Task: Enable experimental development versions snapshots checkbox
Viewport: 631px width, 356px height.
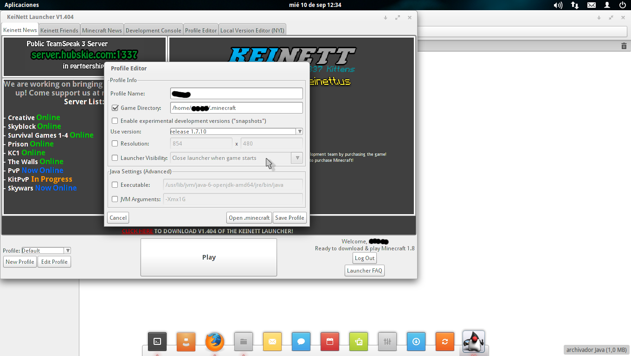Action: (x=115, y=121)
